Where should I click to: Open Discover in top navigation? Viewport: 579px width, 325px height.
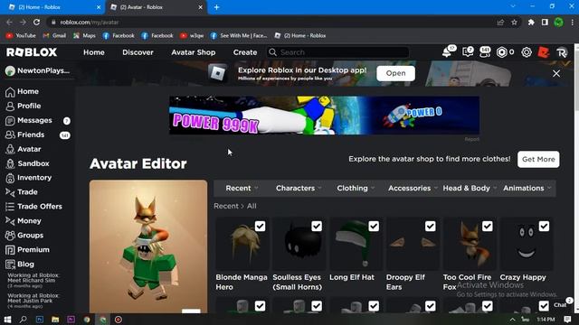pos(138,52)
